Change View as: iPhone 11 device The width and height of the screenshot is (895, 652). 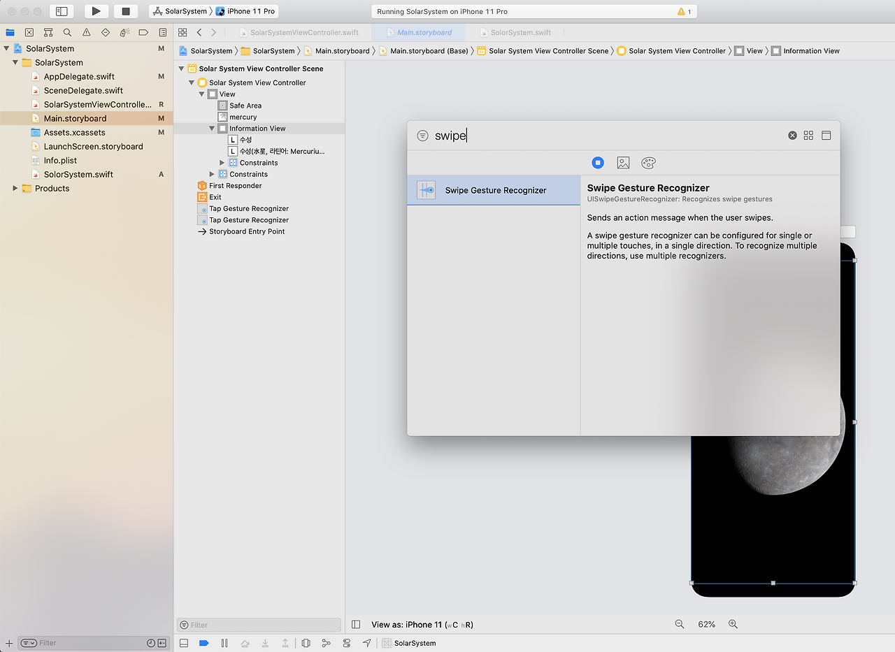pyautogui.click(x=422, y=625)
